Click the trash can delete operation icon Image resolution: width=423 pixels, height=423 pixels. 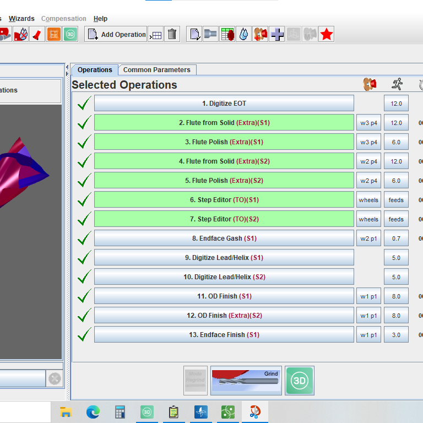point(172,34)
